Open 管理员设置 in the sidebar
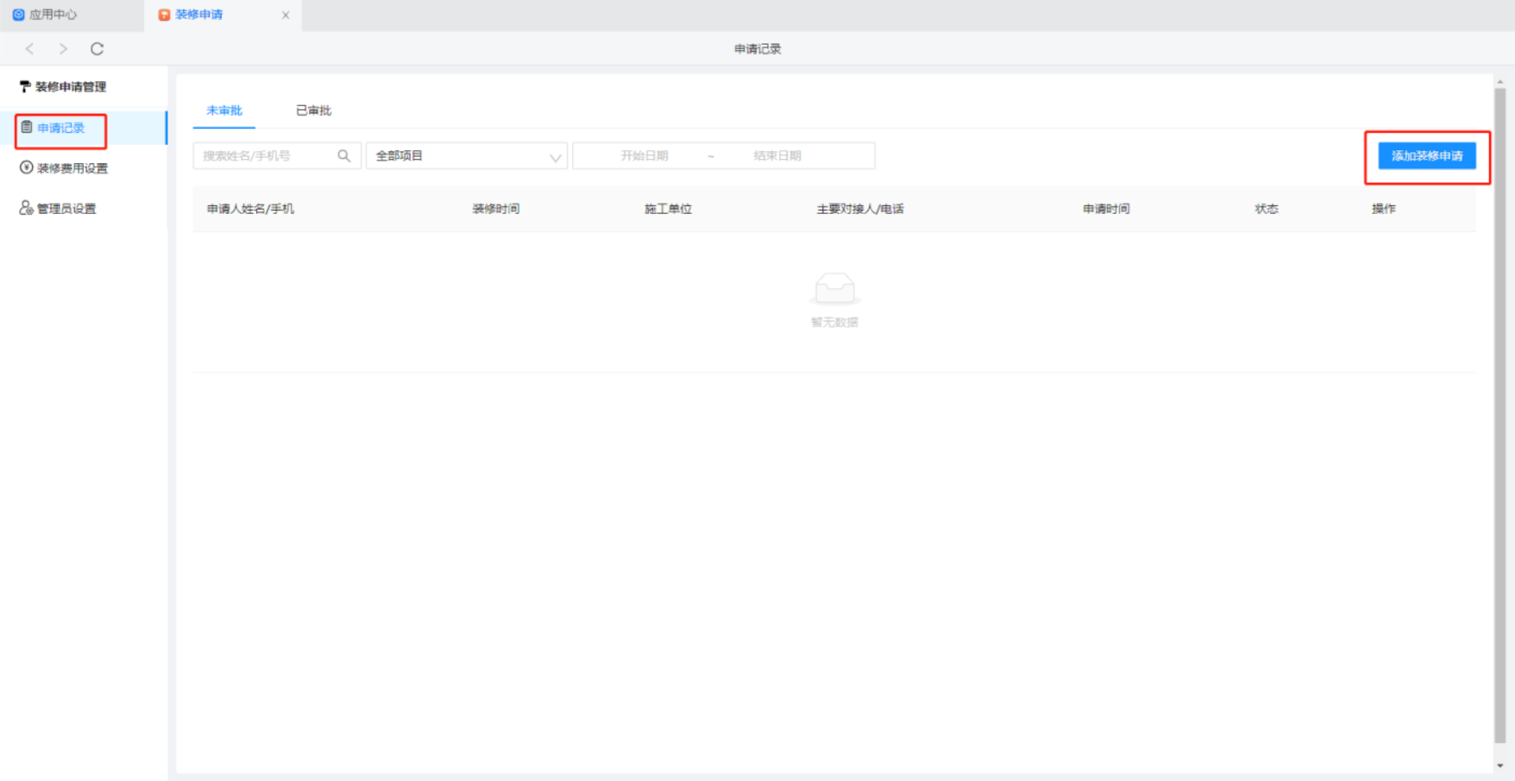 [66, 209]
